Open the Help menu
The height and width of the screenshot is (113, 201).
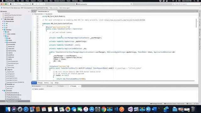pos(81,1)
